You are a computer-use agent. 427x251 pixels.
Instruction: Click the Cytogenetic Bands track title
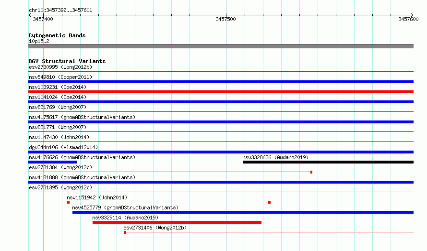(57, 35)
